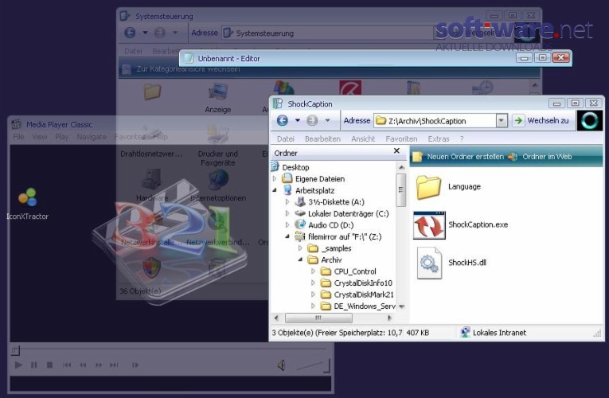Click Forward arrow in ShockCaption window
The height and width of the screenshot is (398, 609).
[312, 120]
